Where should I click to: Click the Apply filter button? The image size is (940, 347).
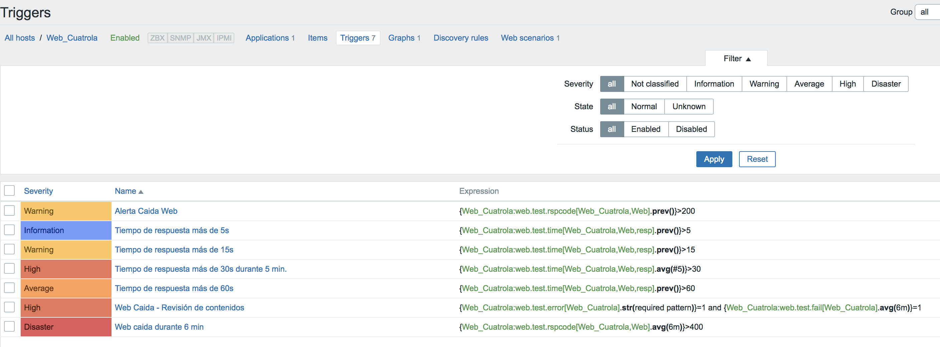[x=714, y=159]
